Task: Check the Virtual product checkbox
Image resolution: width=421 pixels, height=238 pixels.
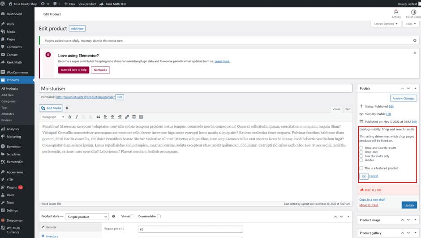Action: pos(133,216)
